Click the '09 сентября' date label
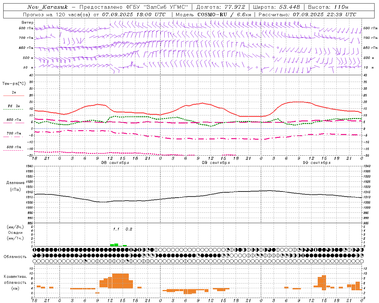 pyautogui.click(x=216, y=163)
